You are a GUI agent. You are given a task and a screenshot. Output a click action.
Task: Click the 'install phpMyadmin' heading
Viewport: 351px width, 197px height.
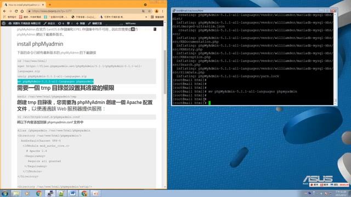pyautogui.click(x=40, y=44)
